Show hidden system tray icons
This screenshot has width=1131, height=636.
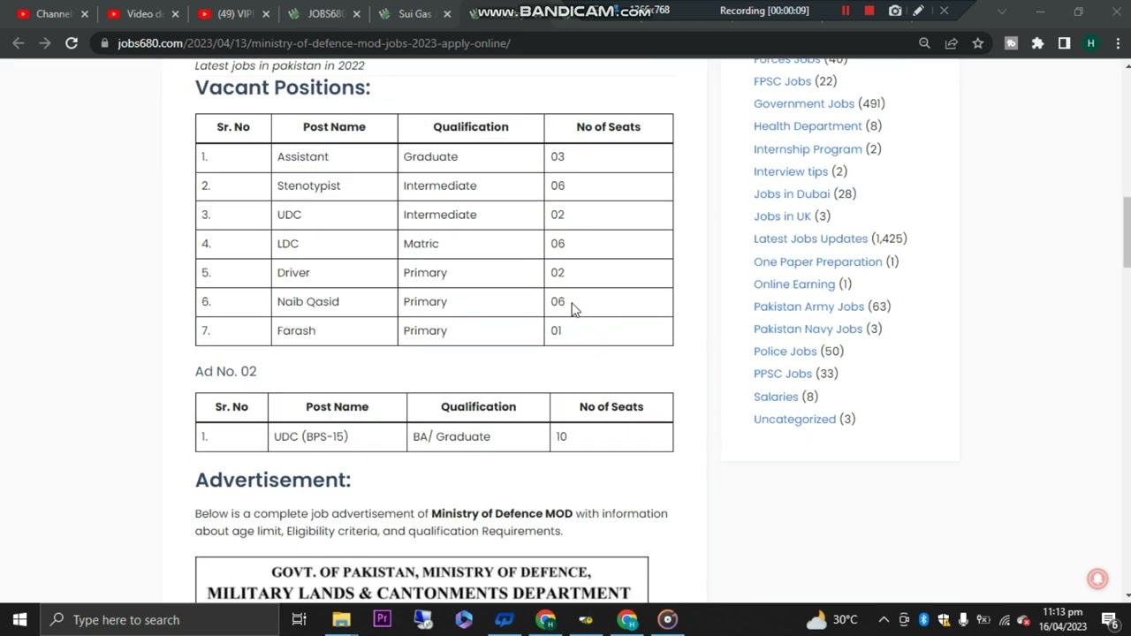tap(884, 620)
